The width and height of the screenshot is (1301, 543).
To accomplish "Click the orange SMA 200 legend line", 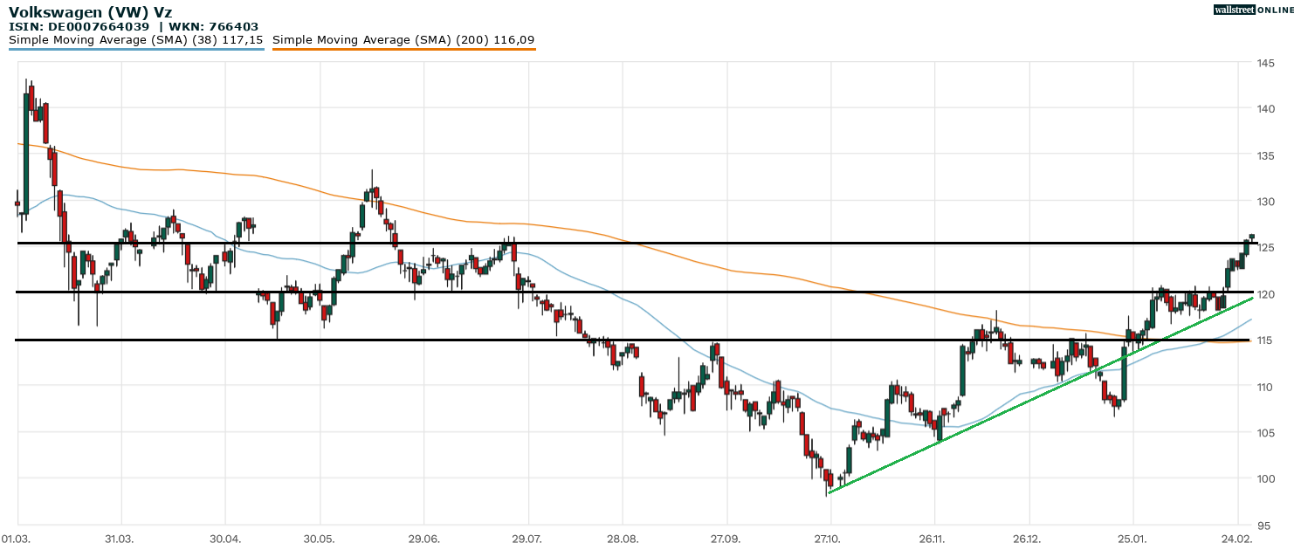I will click(x=404, y=50).
